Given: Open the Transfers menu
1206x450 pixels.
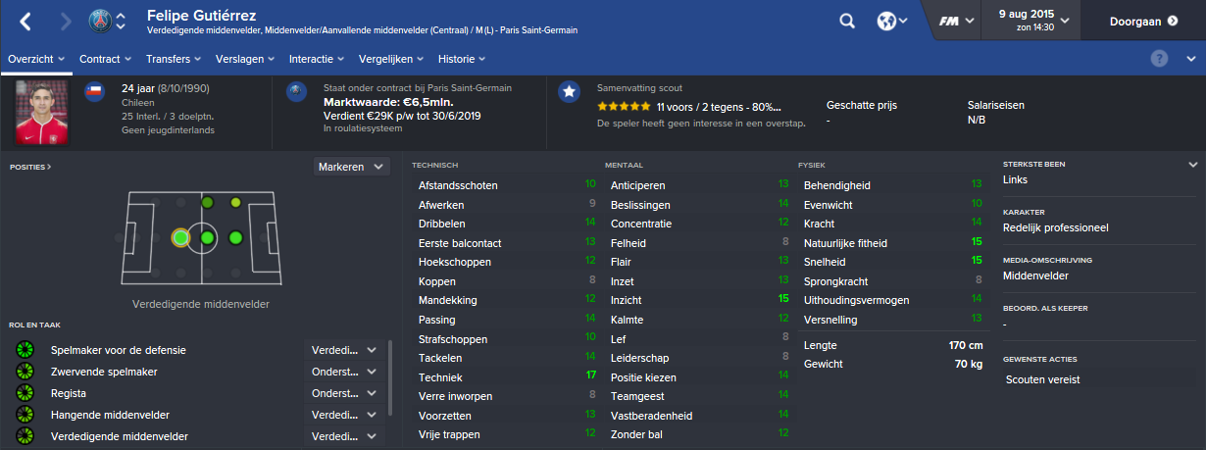Looking at the screenshot, I should click(167, 58).
